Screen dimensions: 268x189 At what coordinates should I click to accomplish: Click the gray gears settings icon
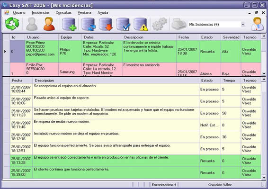(159, 24)
